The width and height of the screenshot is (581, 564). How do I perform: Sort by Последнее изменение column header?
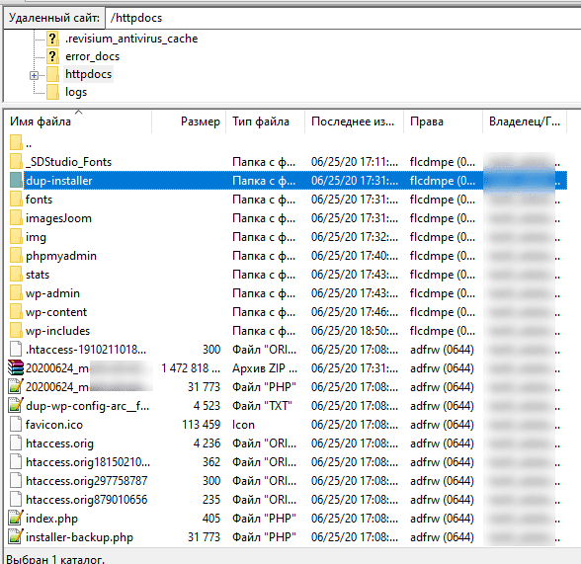[x=354, y=121]
